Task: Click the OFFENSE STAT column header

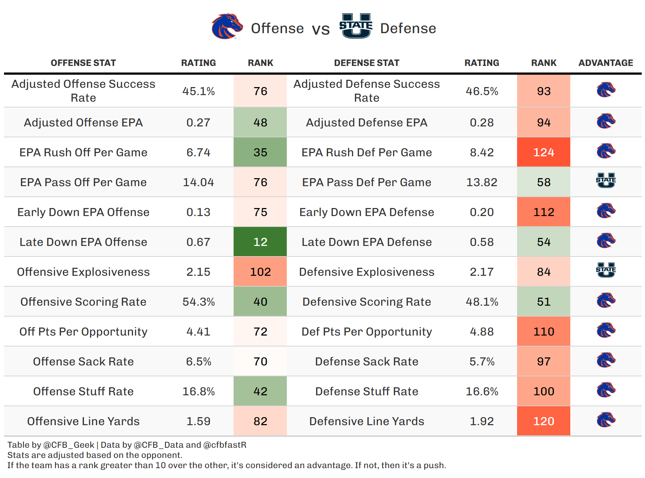Action: (x=83, y=63)
